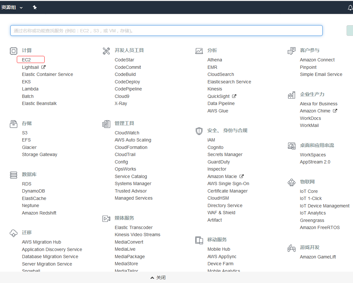Click the Database stack icon
The height and width of the screenshot is (283, 353).
pos(13,175)
